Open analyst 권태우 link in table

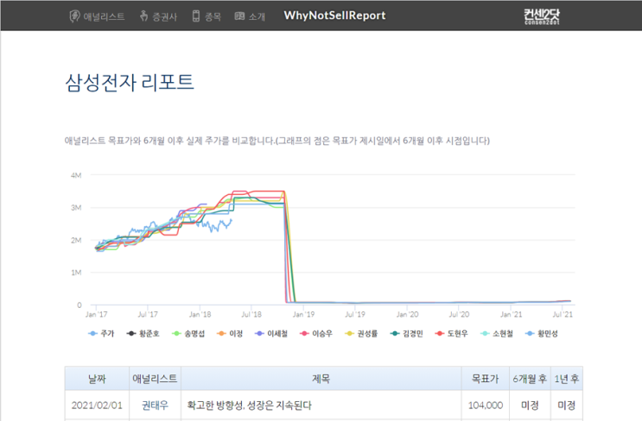pos(155,405)
